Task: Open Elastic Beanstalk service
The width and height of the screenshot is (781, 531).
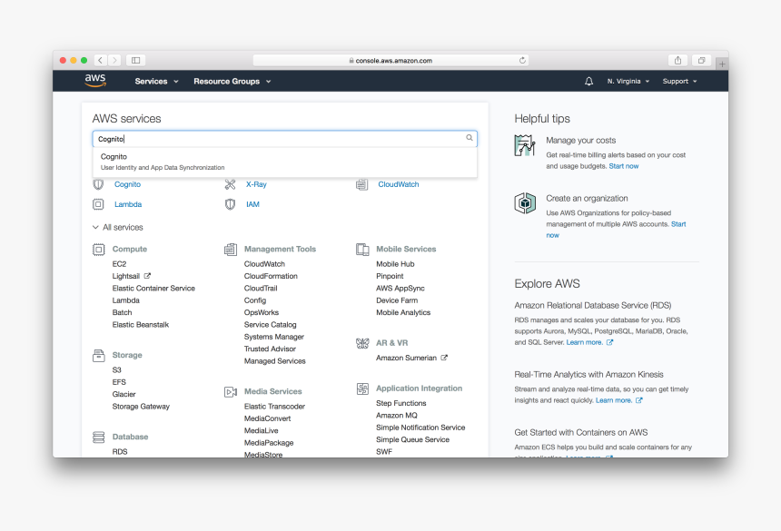Action: [141, 324]
